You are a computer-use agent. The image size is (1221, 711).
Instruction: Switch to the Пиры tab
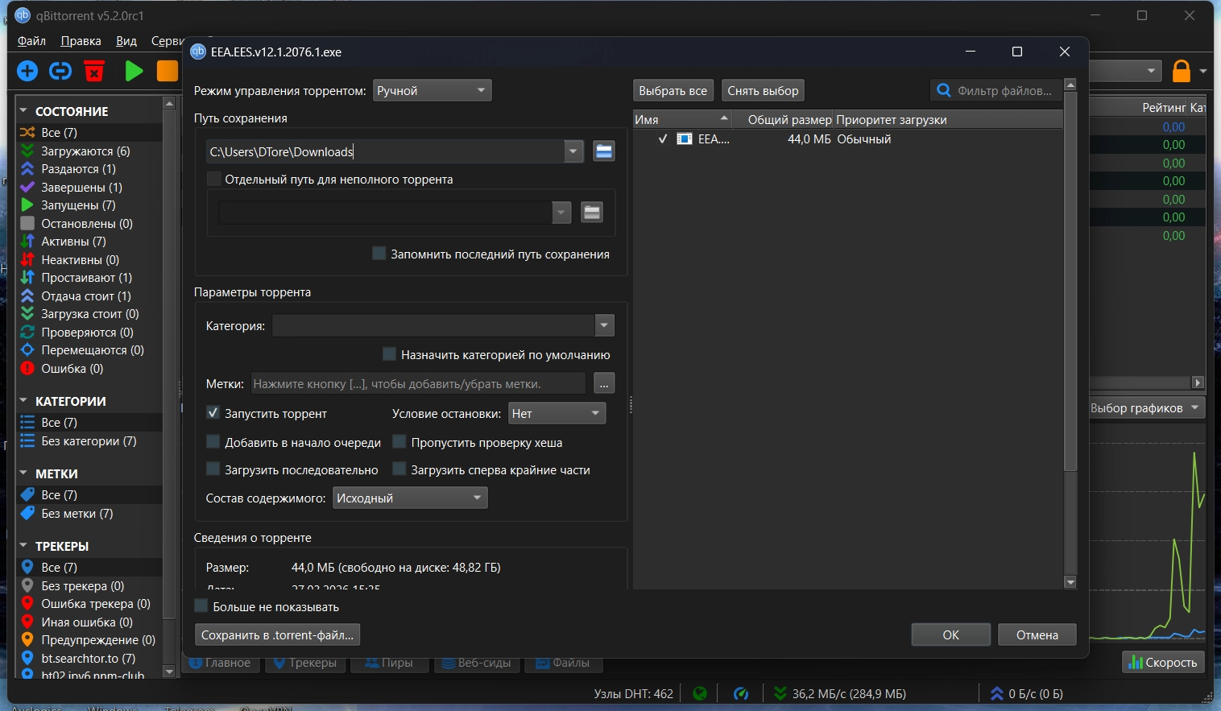390,663
